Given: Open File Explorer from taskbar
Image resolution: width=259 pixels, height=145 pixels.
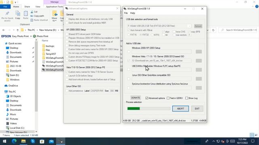Looking at the screenshot, I should pyautogui.click(x=23, y=141).
